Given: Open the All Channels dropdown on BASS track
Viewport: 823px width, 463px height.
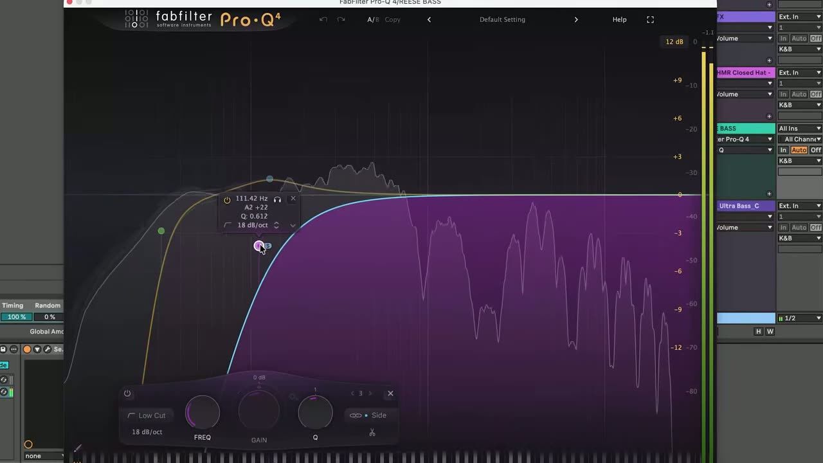Looking at the screenshot, I should (x=799, y=139).
